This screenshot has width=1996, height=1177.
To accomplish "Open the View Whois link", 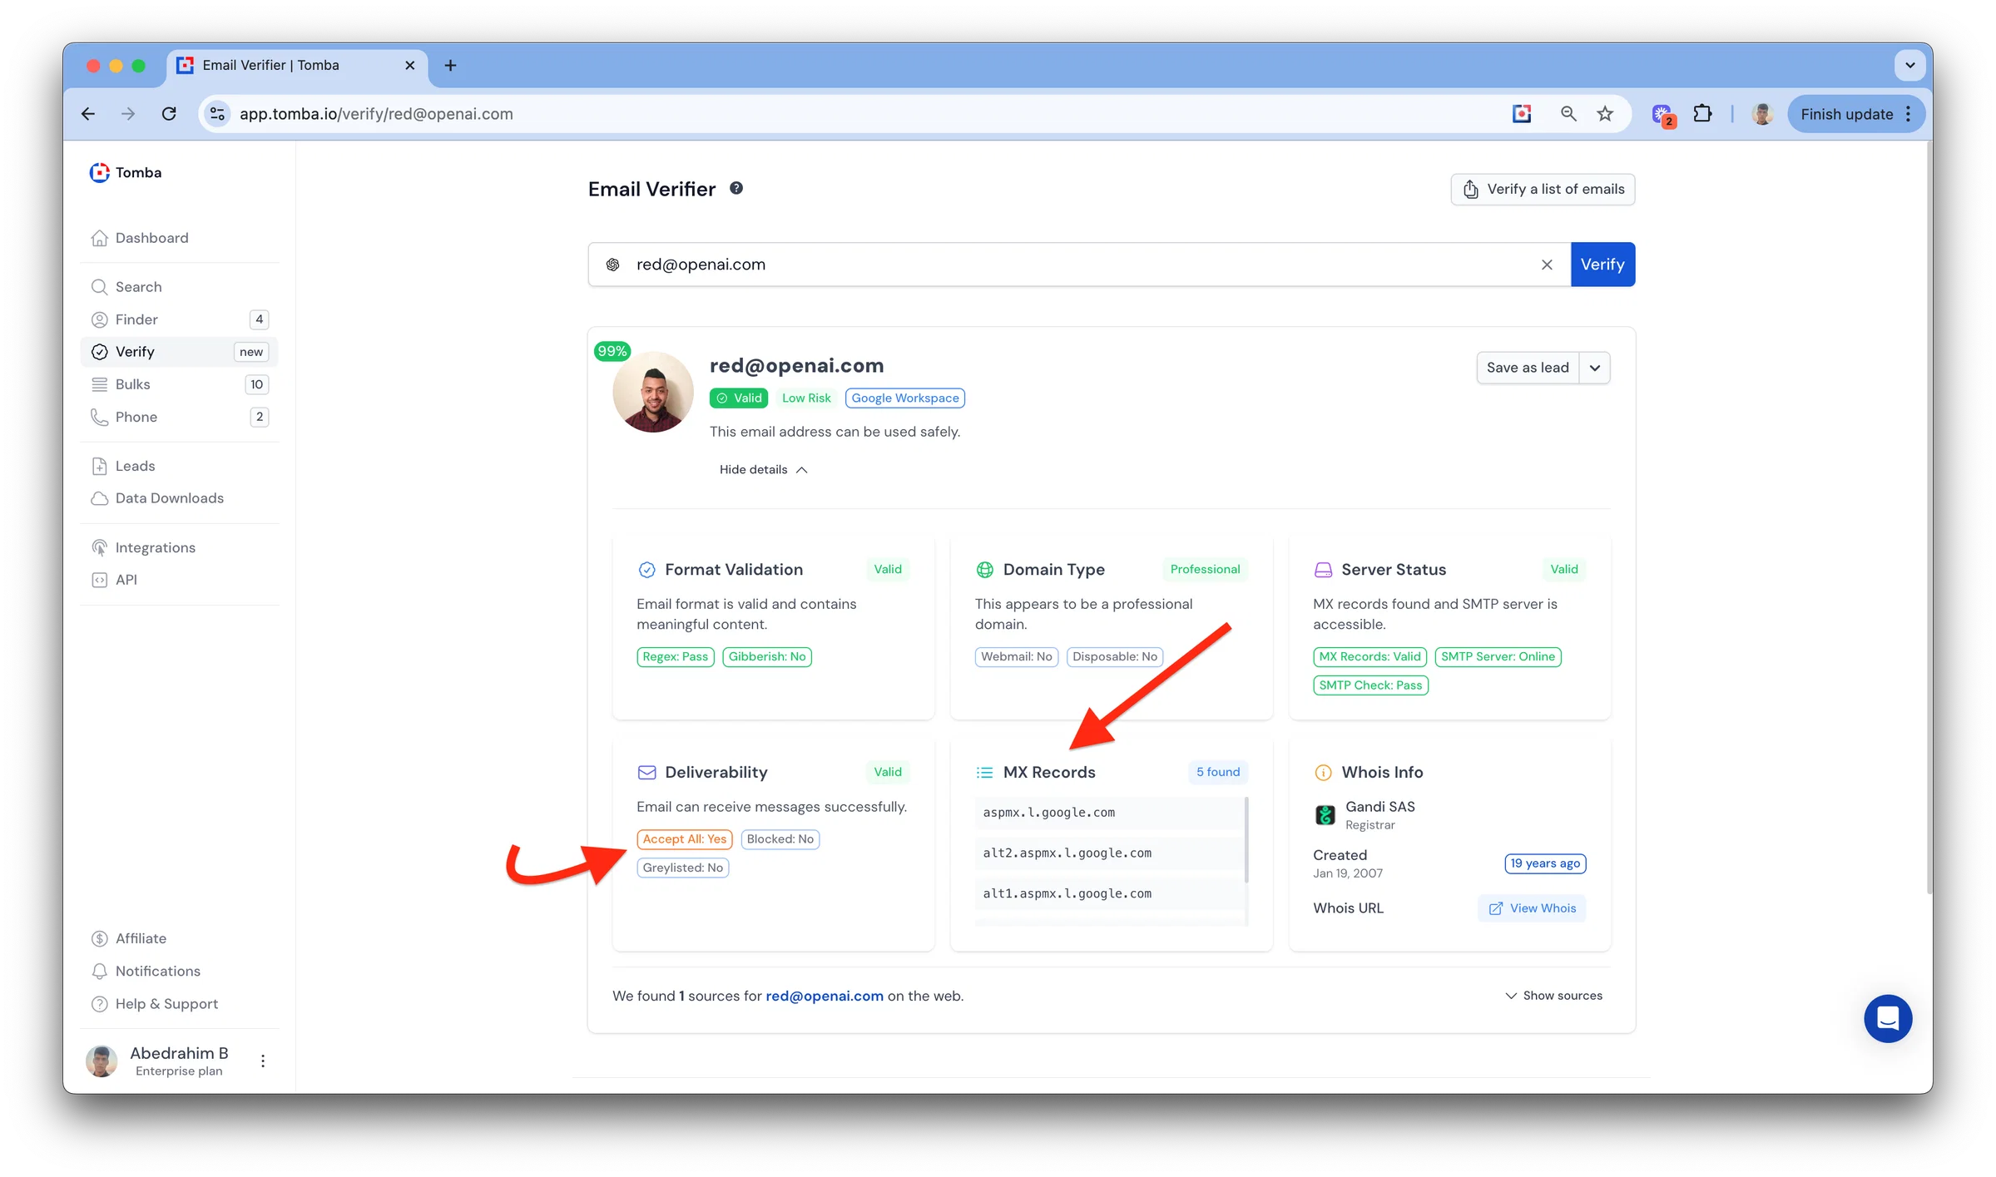I will [x=1533, y=908].
